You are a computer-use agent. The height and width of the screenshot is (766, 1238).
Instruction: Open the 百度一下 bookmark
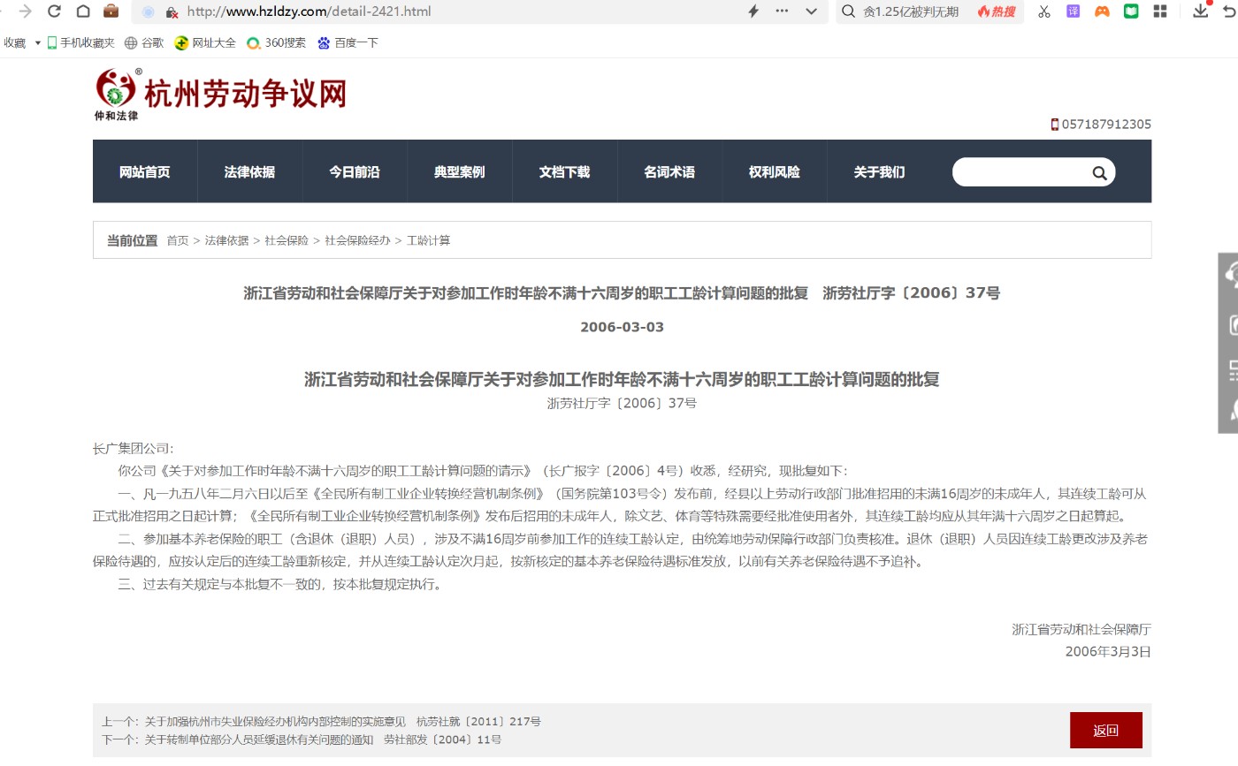[x=348, y=42]
